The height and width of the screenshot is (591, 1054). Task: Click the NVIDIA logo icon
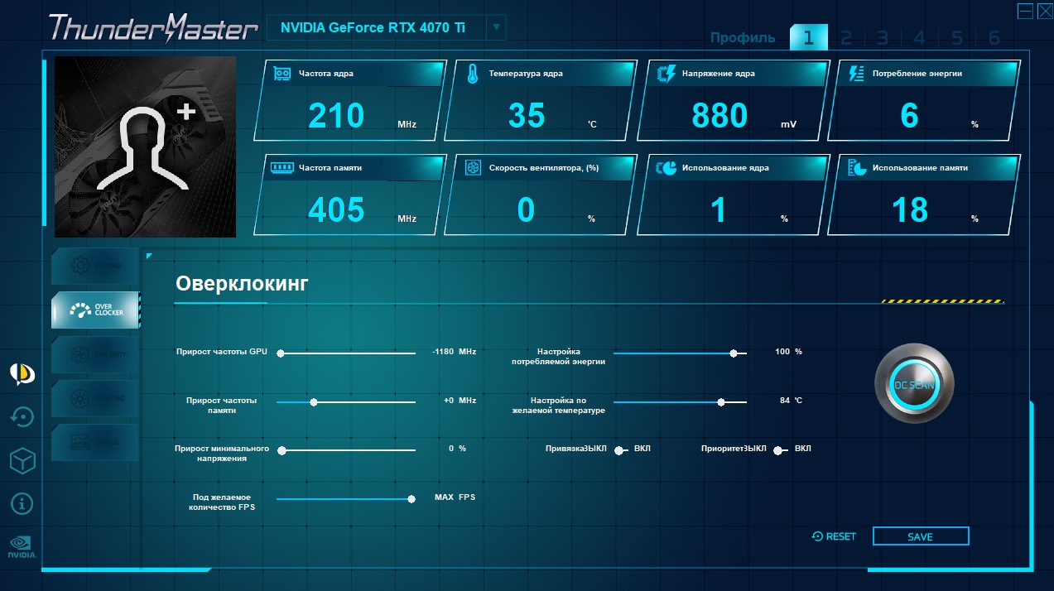point(22,547)
